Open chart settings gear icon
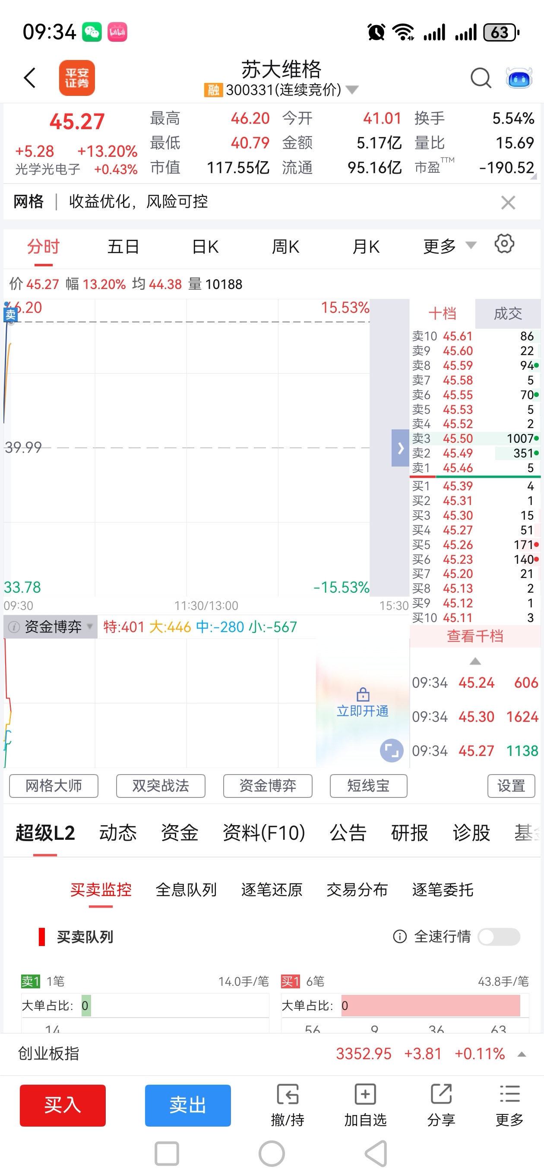Image resolution: width=544 pixels, height=1175 pixels. click(504, 244)
